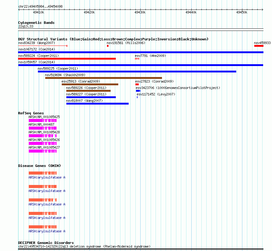Click the 49430k ruler position label

140,12
